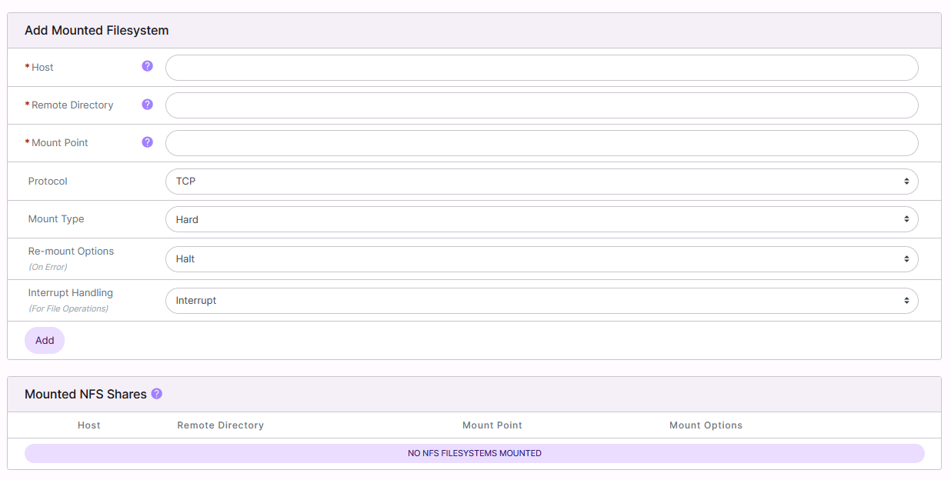Open the Protocol dropdown showing TCP

pyautogui.click(x=542, y=182)
